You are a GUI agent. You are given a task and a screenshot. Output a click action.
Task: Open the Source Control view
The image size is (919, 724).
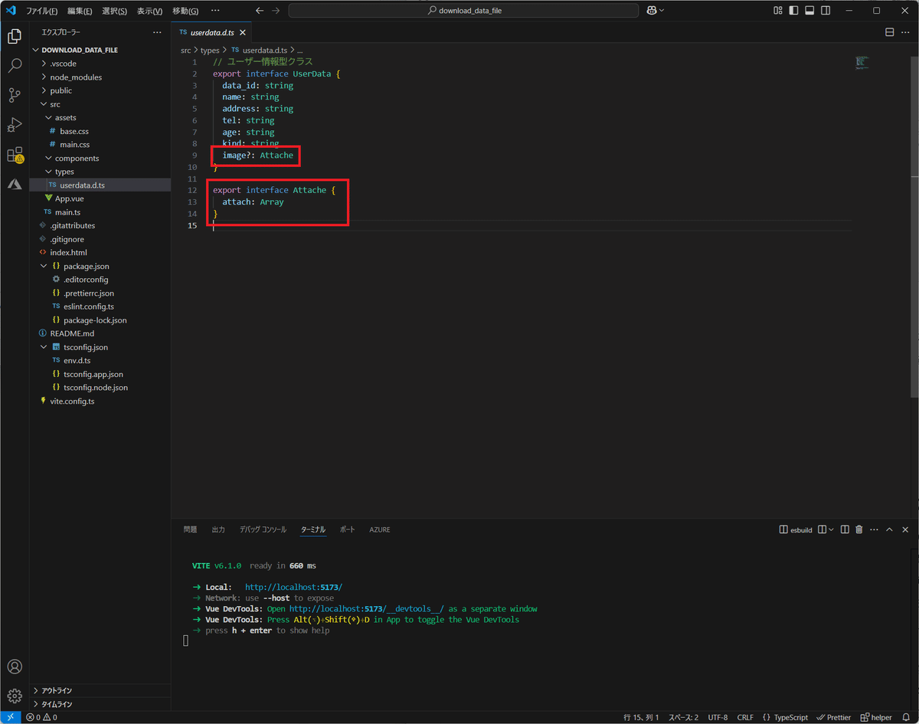(15, 95)
